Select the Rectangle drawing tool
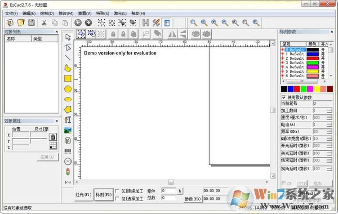Viewport: 338px width, 214px height. point(68,79)
